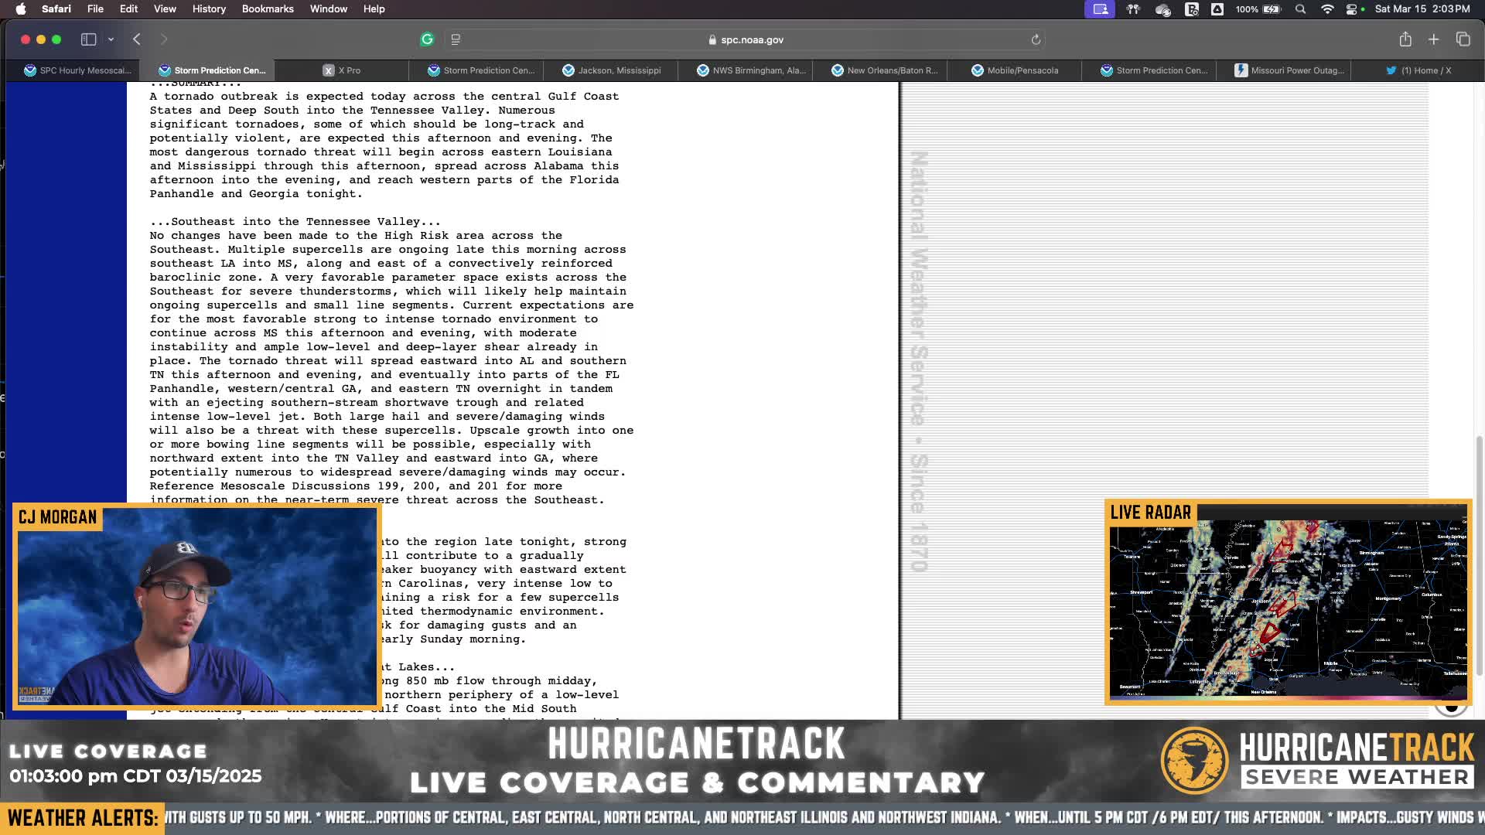Image resolution: width=1485 pixels, height=835 pixels.
Task: Click the spc.noaa.gov address field
Action: [746, 39]
